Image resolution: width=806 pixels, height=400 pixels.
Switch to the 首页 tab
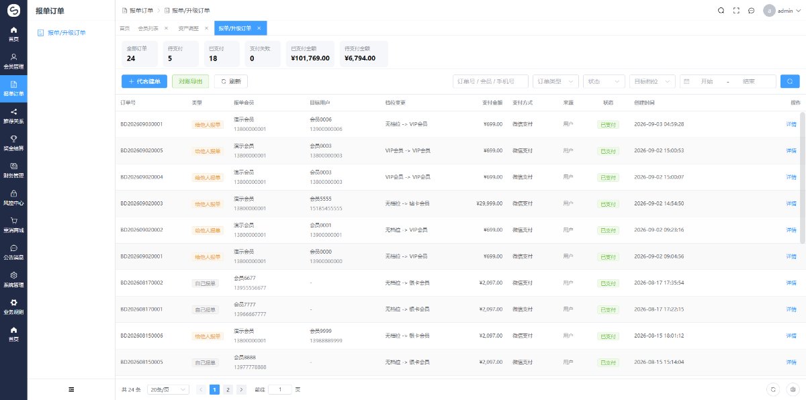tap(124, 28)
